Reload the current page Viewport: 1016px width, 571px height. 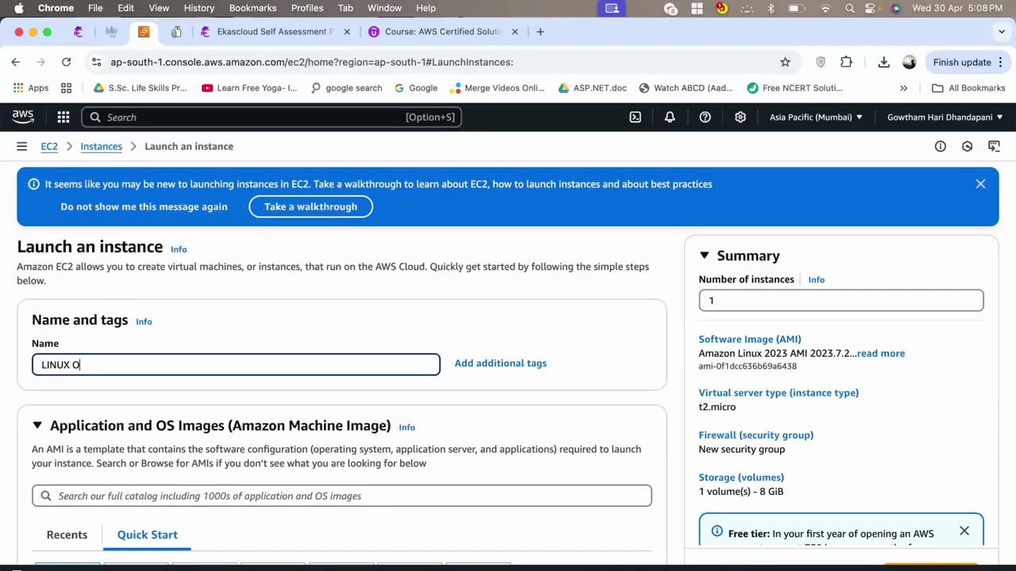click(66, 62)
